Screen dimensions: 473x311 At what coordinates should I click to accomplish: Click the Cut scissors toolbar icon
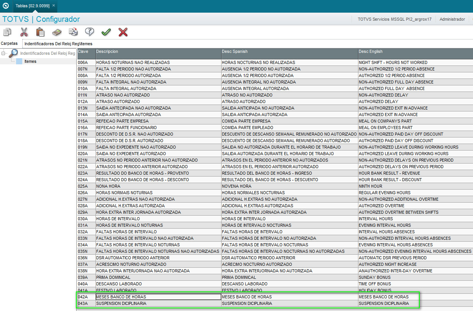pyautogui.click(x=24, y=32)
